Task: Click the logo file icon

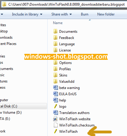Action: coord(56,106)
